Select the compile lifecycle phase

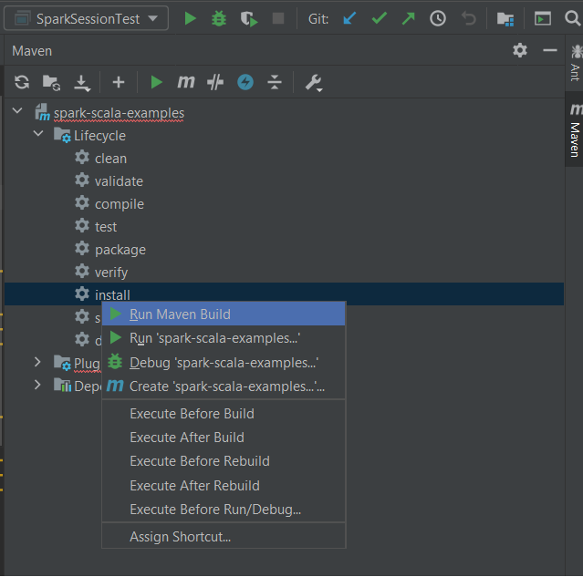[120, 204]
